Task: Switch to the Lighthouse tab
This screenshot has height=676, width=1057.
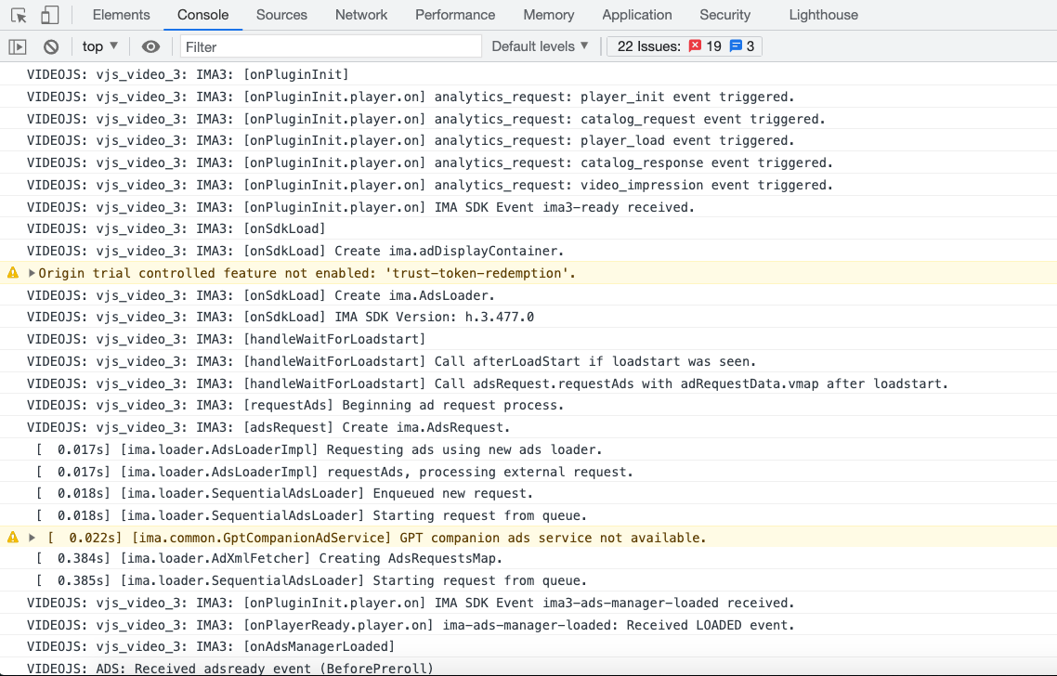Action: tap(823, 15)
